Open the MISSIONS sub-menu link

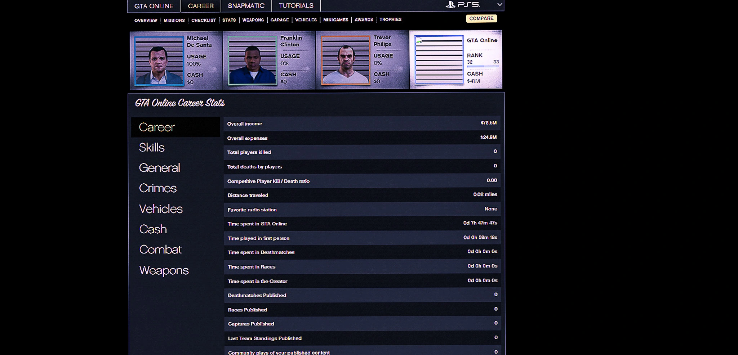pos(174,21)
